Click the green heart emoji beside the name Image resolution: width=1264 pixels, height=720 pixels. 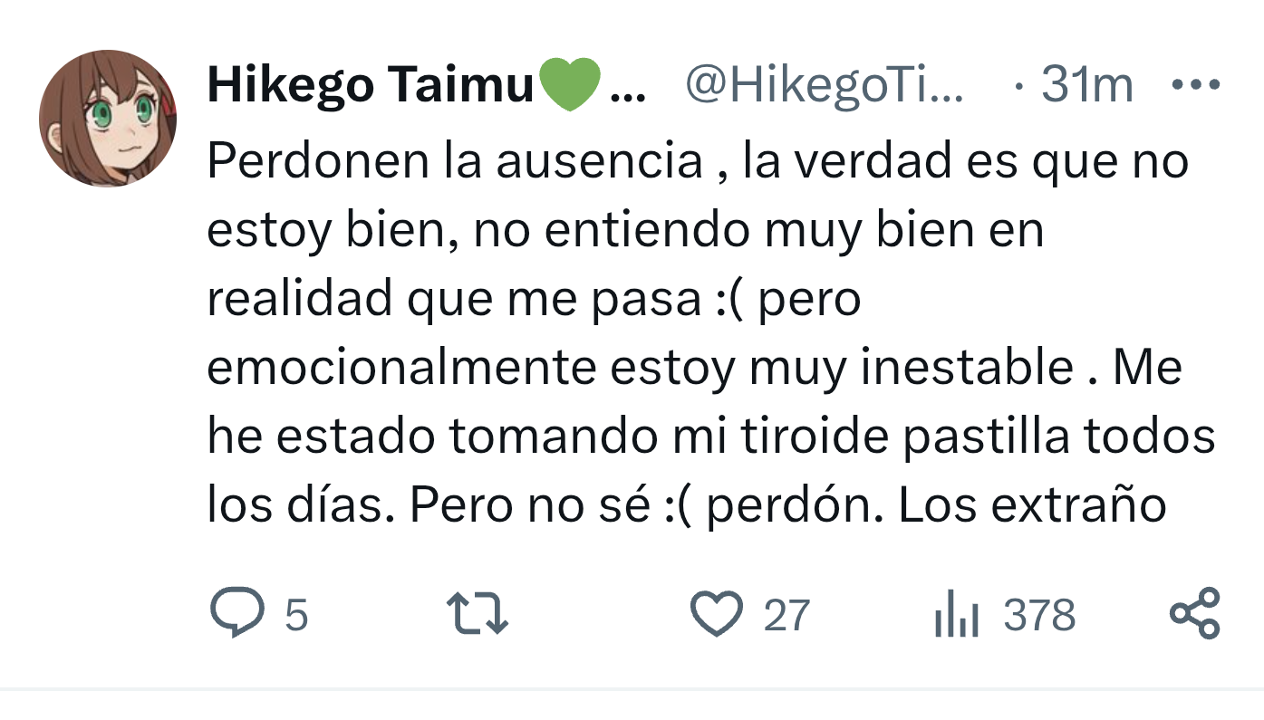click(570, 85)
